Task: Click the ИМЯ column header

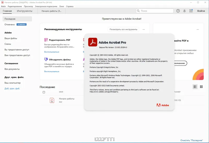Action: (x=61, y=92)
